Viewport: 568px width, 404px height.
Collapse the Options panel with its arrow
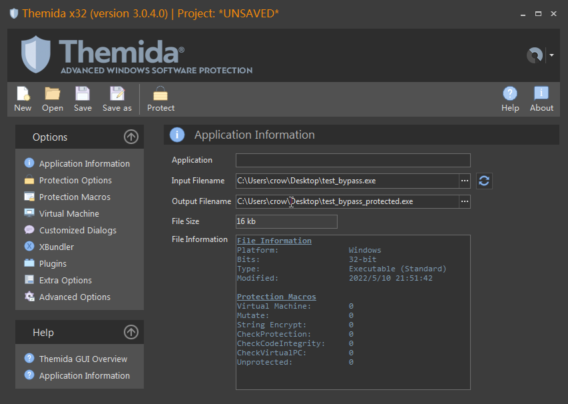131,137
